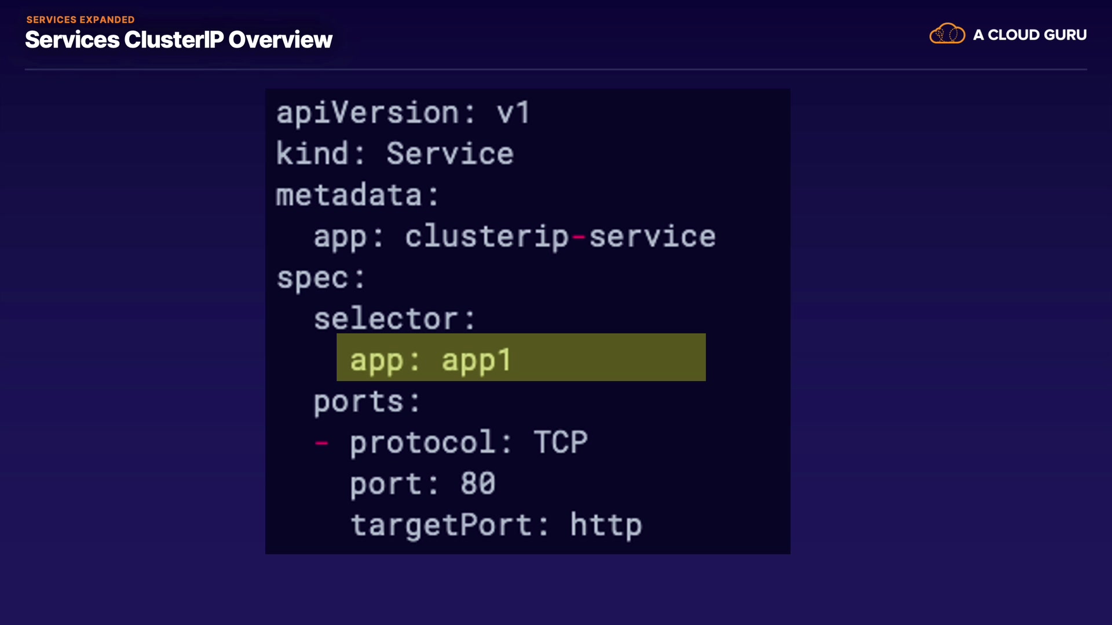Click the red dash list marker before protocol
The height and width of the screenshot is (625, 1112).
point(321,443)
